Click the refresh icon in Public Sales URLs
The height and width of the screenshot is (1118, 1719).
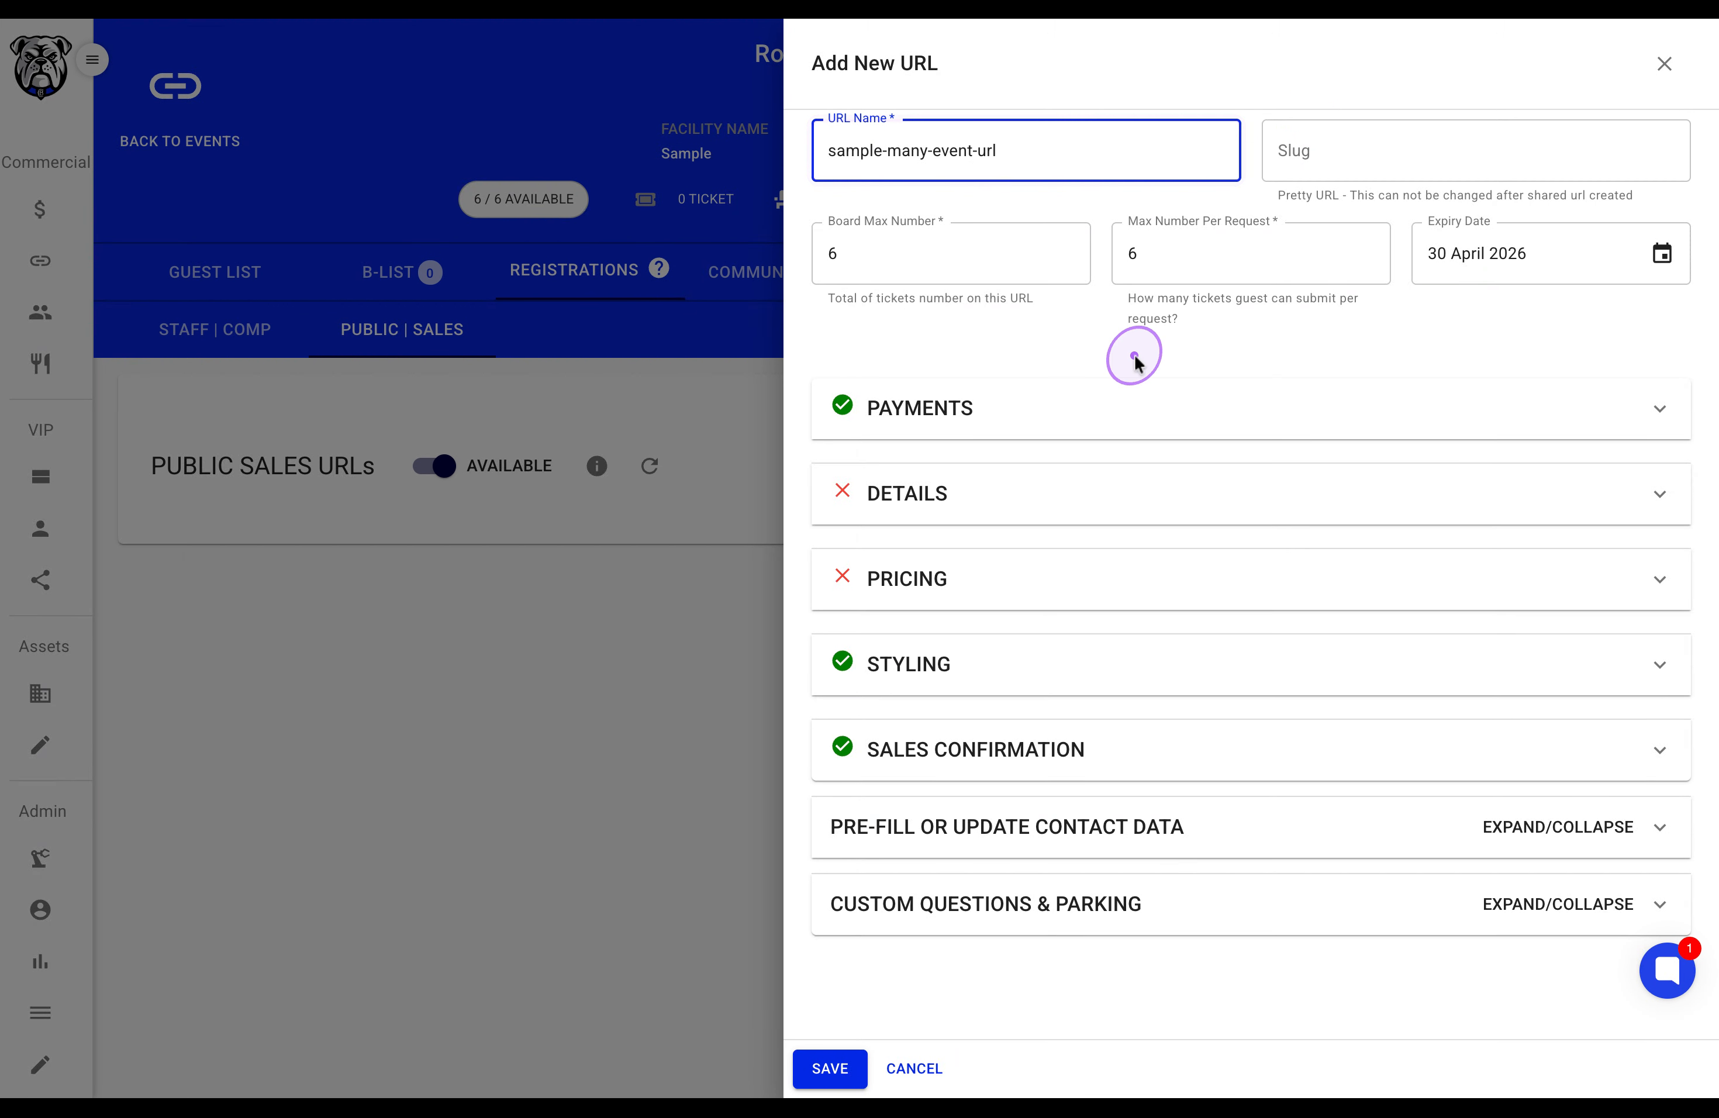point(650,466)
